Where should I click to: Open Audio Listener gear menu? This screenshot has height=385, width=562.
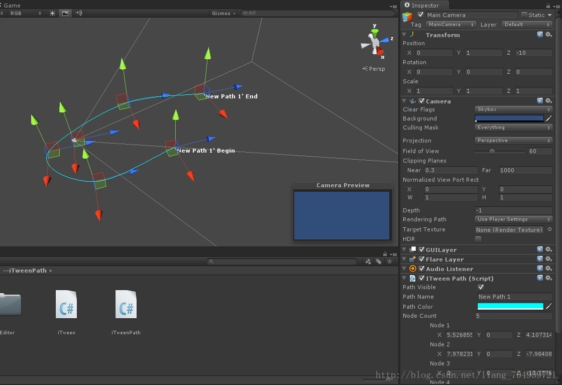[548, 268]
